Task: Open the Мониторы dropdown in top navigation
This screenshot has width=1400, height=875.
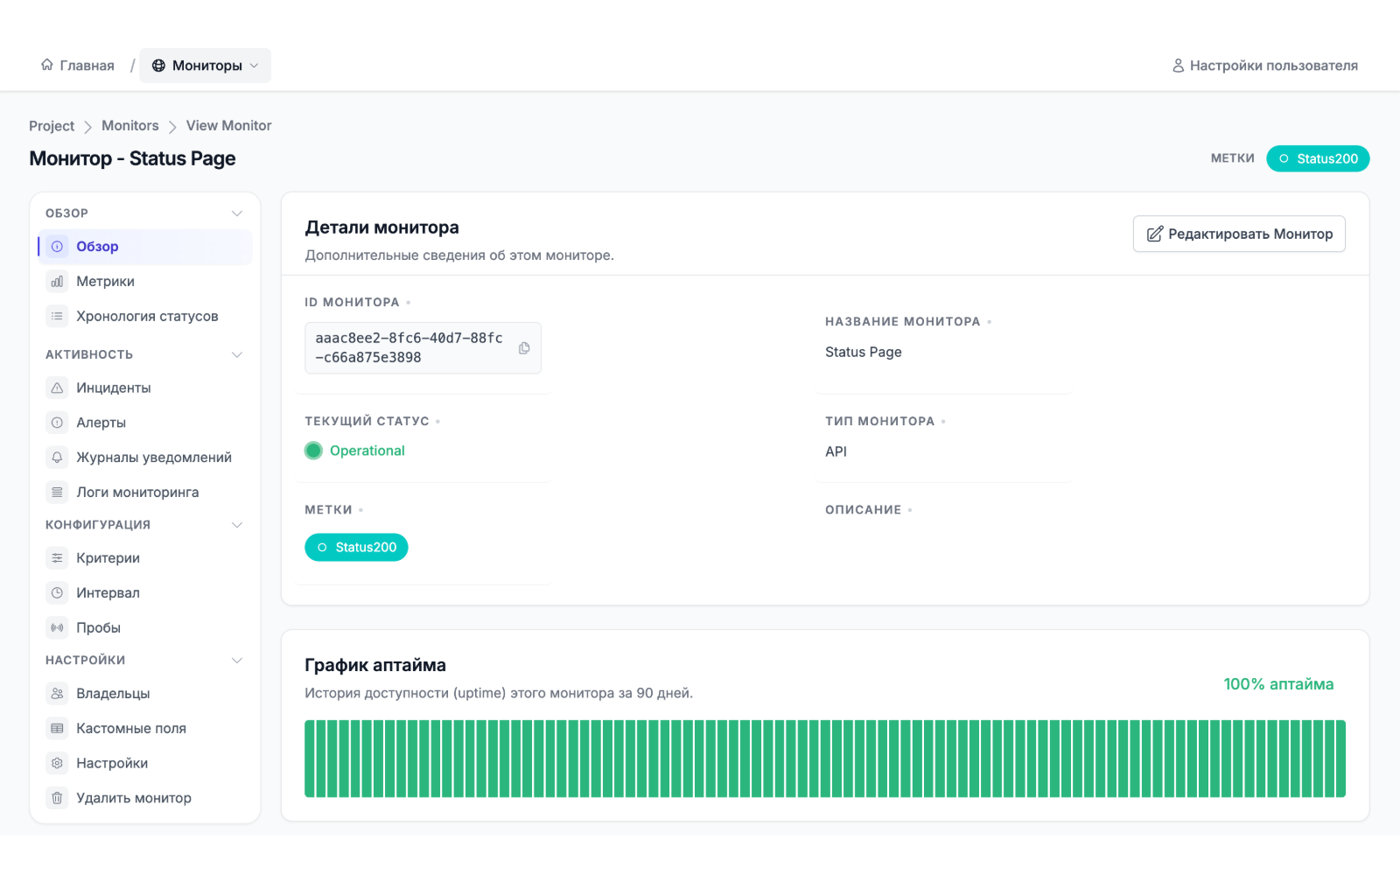Action: pos(206,66)
